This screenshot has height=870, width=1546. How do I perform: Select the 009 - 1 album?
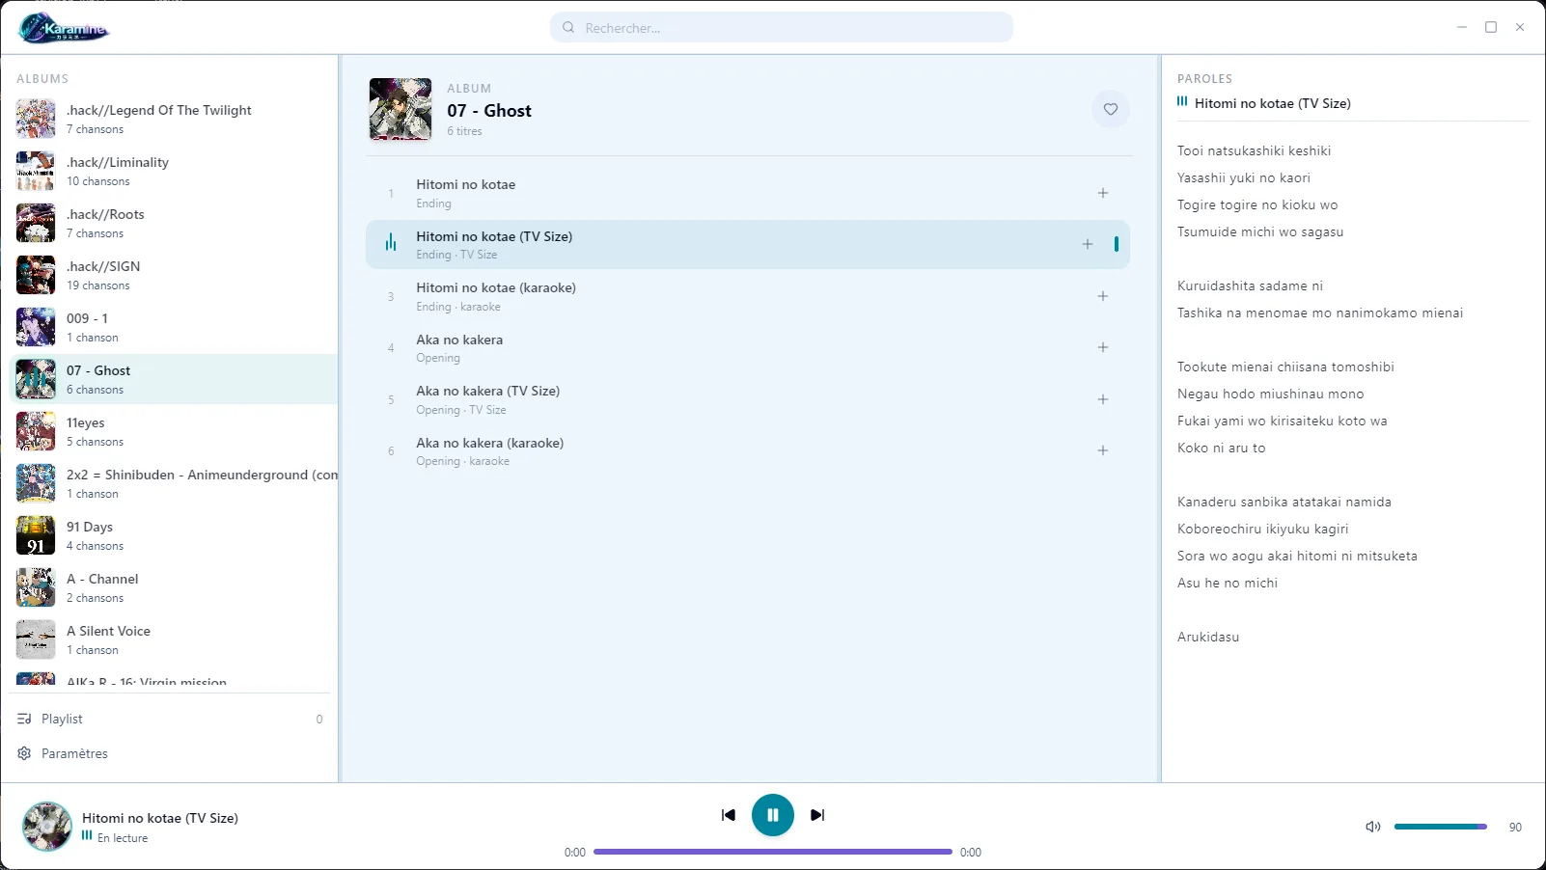(174, 327)
